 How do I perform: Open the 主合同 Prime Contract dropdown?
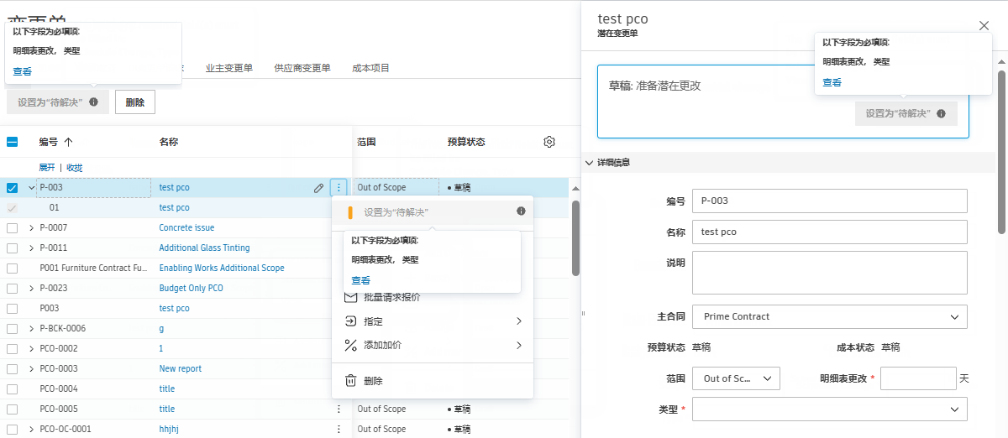pyautogui.click(x=830, y=317)
